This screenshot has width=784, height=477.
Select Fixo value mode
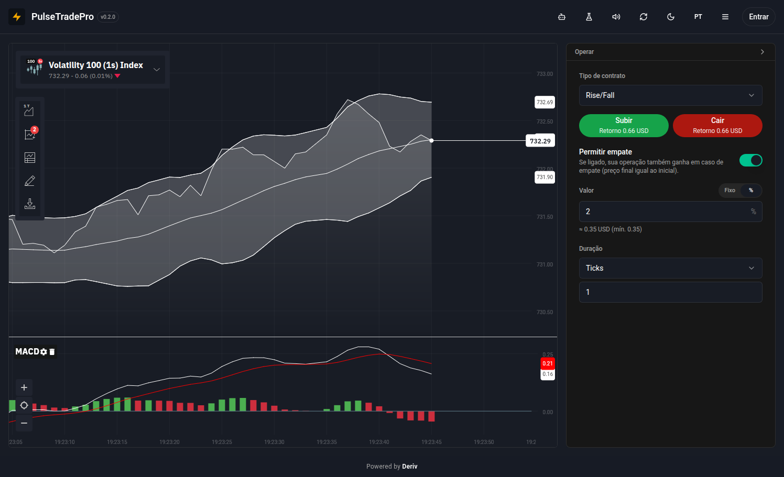[x=729, y=190]
